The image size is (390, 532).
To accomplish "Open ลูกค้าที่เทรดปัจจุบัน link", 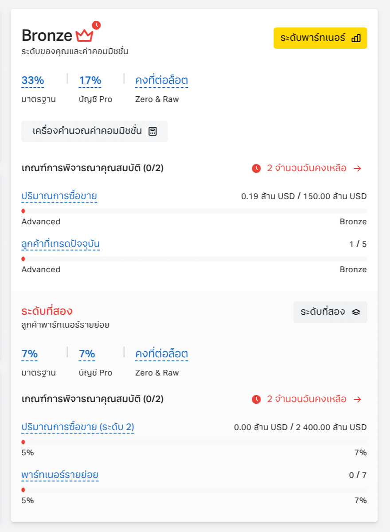I will (61, 244).
